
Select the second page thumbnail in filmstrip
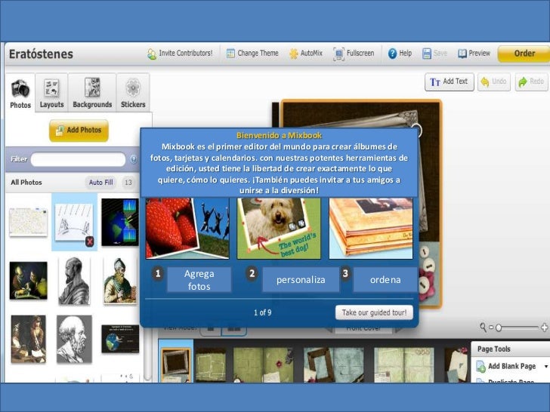click(211, 364)
